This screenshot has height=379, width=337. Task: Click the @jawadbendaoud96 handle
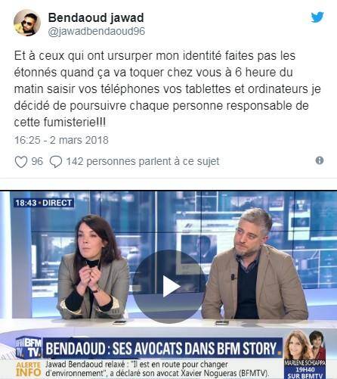(x=97, y=31)
